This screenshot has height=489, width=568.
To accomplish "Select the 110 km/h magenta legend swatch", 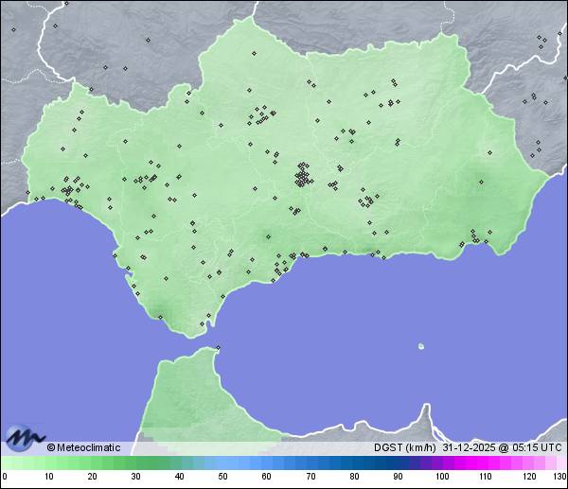I will tap(486, 463).
